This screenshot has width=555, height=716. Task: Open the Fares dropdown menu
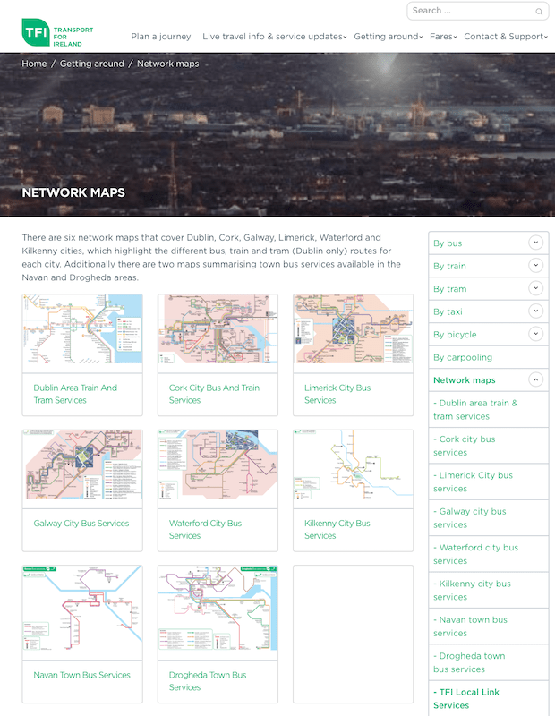(x=442, y=37)
